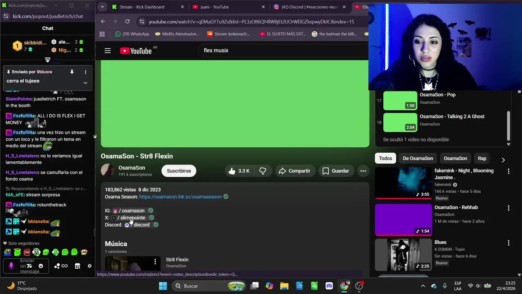Show more filter chips with right arrow
This screenshot has width=522, height=294.
[503, 160]
